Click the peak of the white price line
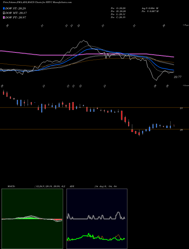189x249 pixels. (84, 40)
